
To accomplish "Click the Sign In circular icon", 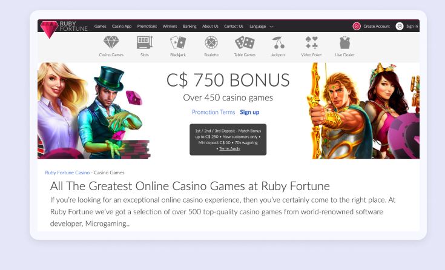I will coord(400,26).
